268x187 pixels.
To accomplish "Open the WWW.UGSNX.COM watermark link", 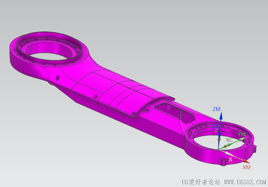I will tap(245, 182).
